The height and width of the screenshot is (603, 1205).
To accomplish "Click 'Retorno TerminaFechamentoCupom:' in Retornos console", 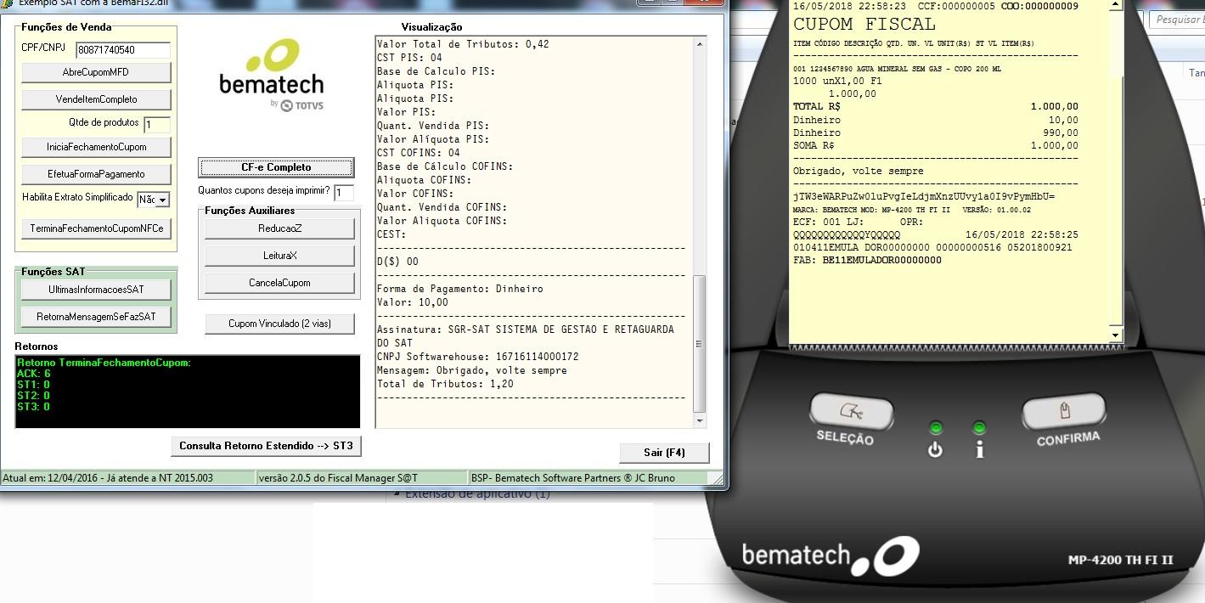I will point(104,363).
